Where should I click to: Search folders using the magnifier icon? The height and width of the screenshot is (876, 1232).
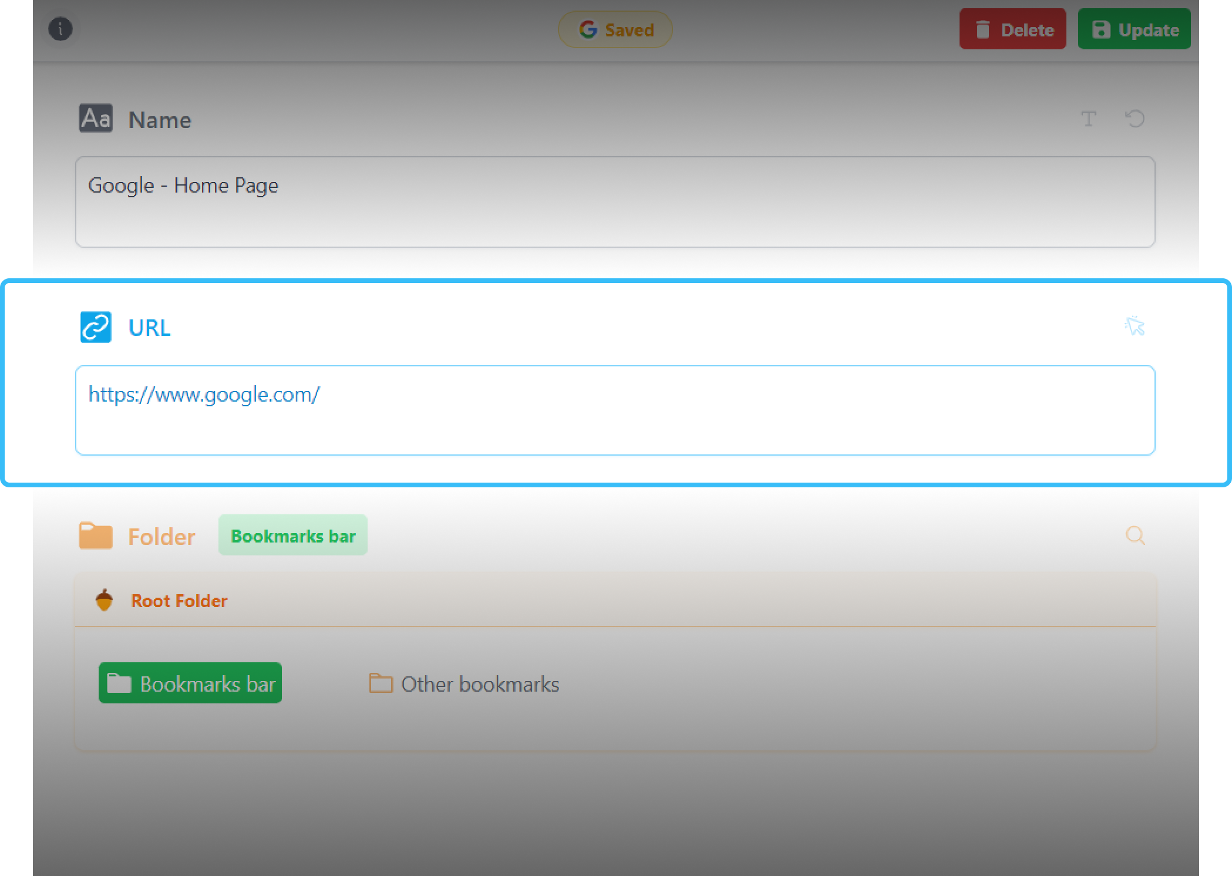(x=1135, y=535)
